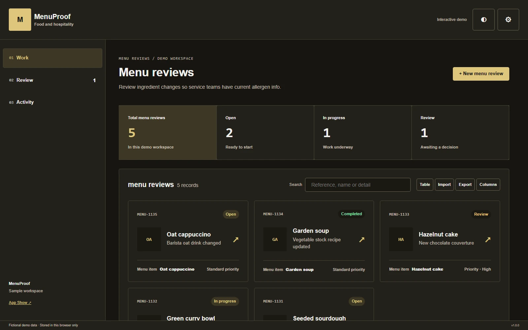Click the Import button
The width and height of the screenshot is (528, 330).
click(x=444, y=184)
